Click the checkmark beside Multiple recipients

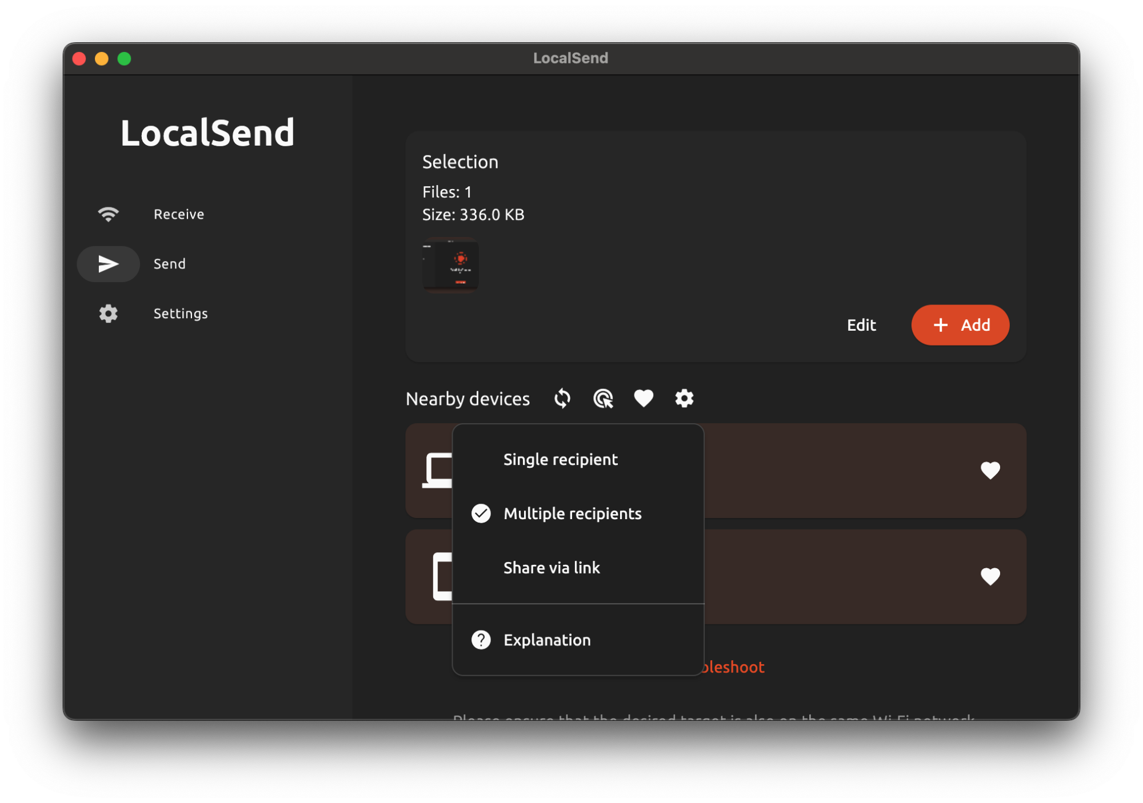pos(481,514)
